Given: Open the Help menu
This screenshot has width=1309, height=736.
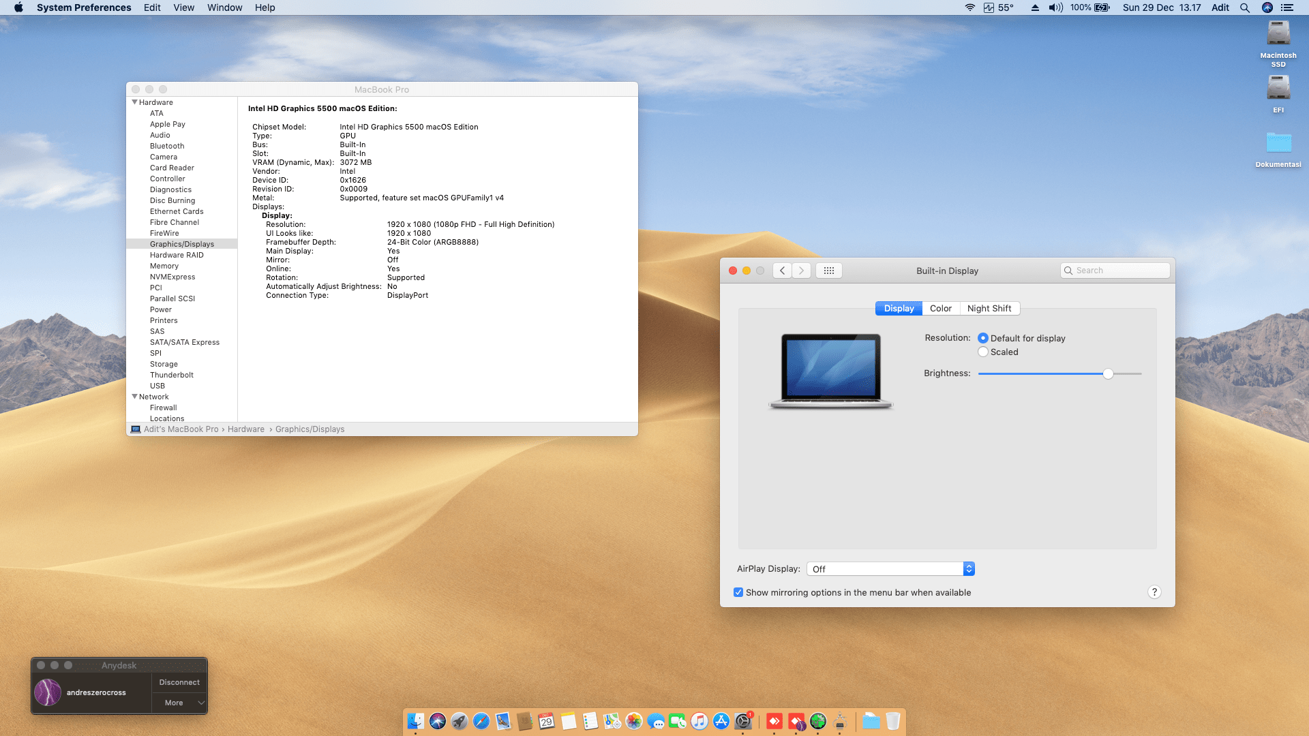Looking at the screenshot, I should (265, 7).
